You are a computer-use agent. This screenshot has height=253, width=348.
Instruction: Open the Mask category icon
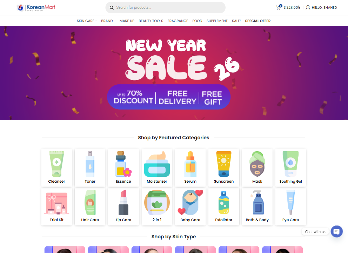[257, 164]
